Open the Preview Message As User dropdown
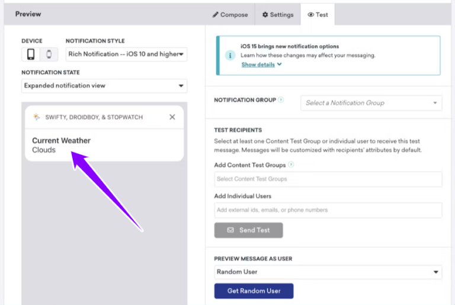The width and height of the screenshot is (455, 305). [x=328, y=272]
